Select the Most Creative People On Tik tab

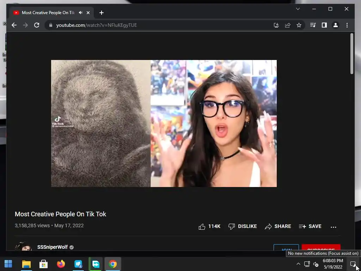(x=48, y=13)
